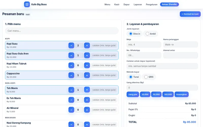Click the MAKANAN category heading
Viewport: 203px width, 127px height.
(x=10, y=118)
